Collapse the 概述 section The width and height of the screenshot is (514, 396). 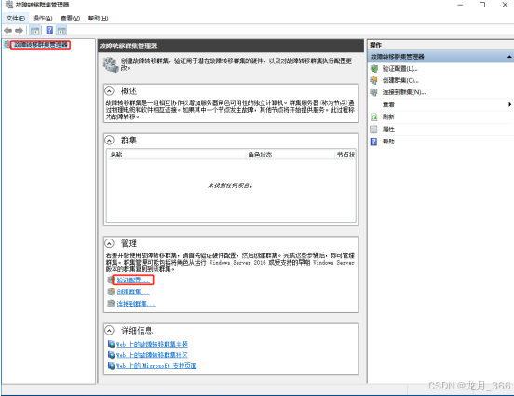click(x=109, y=90)
